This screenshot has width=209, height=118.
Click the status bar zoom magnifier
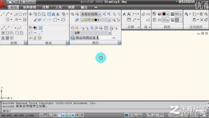click(153, 115)
